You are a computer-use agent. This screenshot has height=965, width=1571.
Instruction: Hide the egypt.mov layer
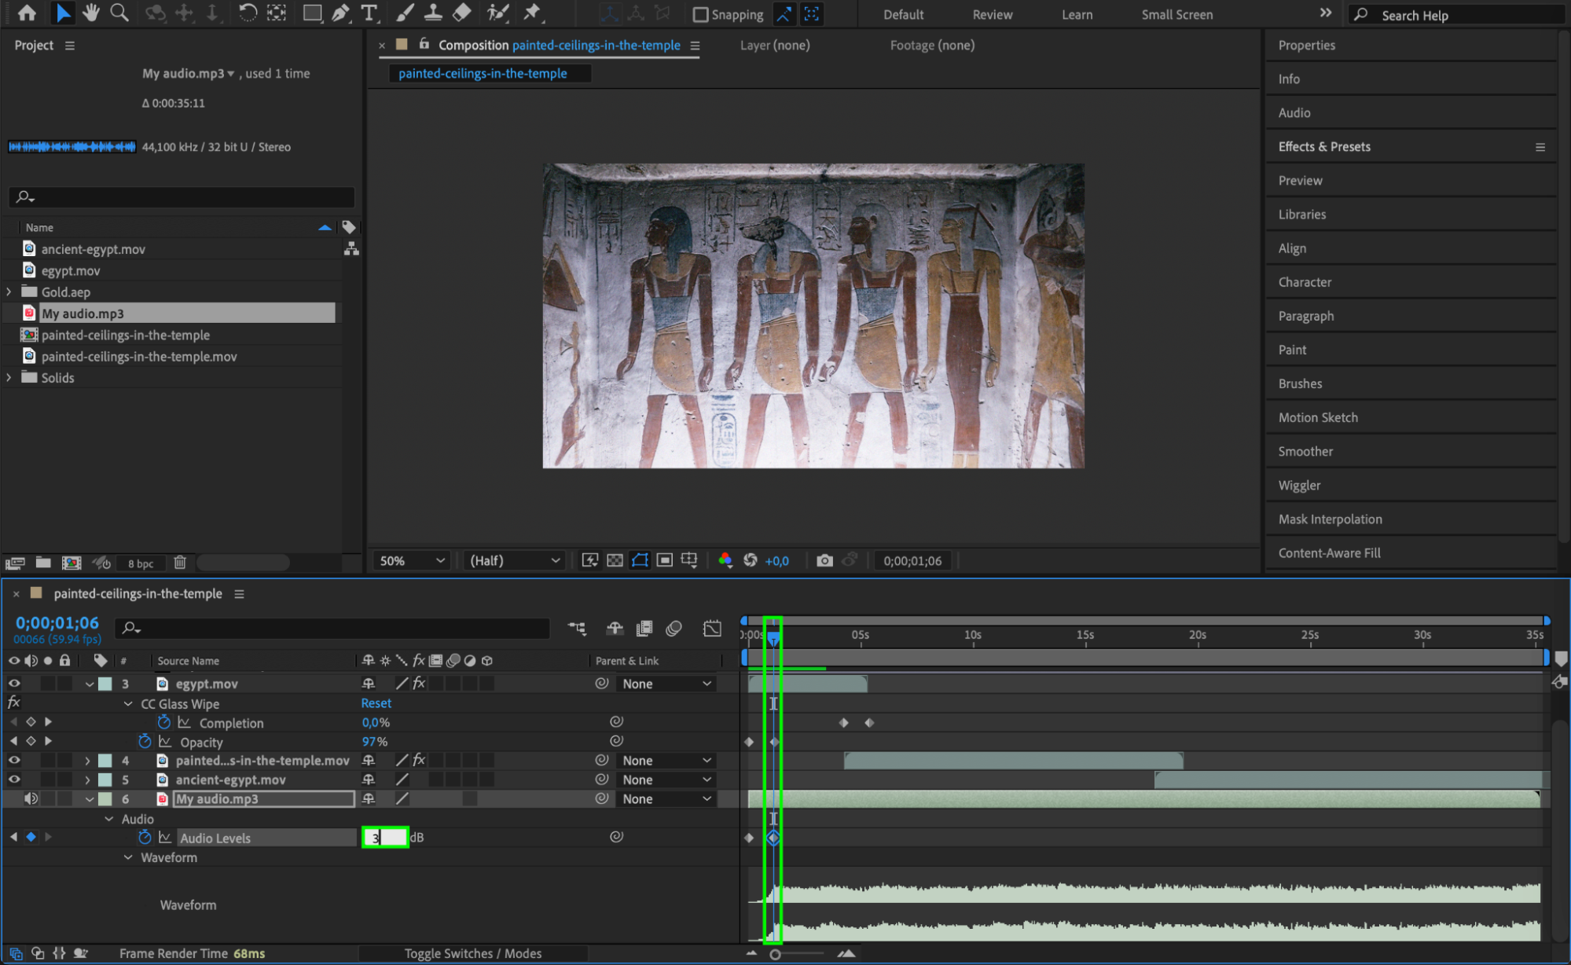point(14,684)
